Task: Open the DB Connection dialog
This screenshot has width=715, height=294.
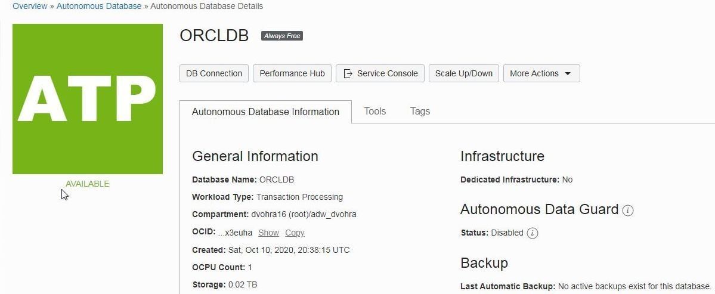Action: pyautogui.click(x=214, y=73)
